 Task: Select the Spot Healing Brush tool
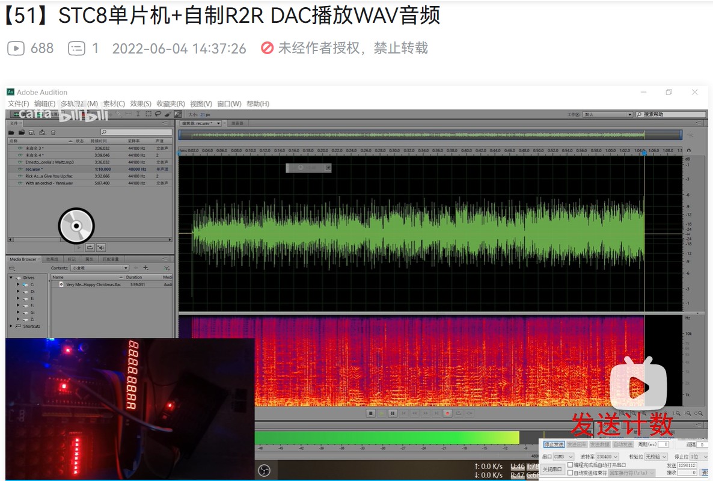pyautogui.click(x=178, y=114)
